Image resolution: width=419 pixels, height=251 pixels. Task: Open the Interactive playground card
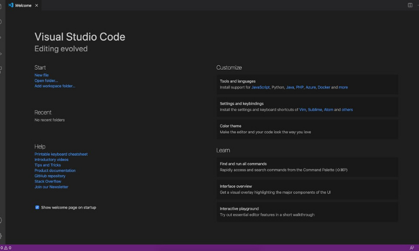pos(307,212)
